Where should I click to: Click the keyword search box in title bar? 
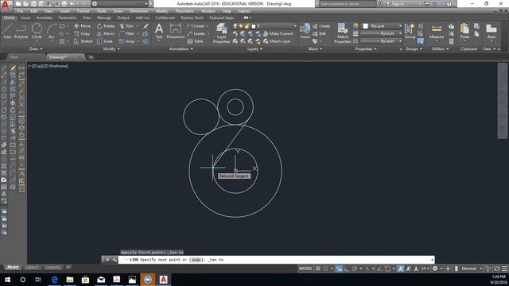348,4
